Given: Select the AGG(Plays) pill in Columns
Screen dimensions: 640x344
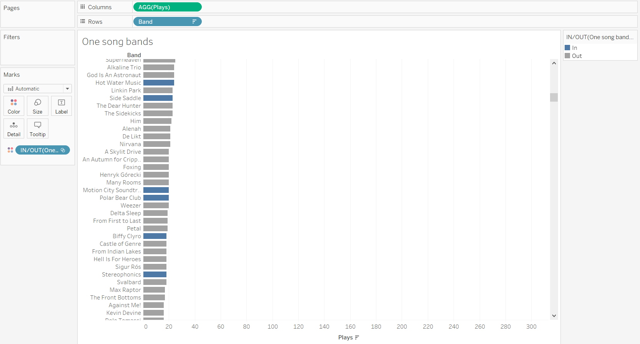Looking at the screenshot, I should tap(167, 7).
